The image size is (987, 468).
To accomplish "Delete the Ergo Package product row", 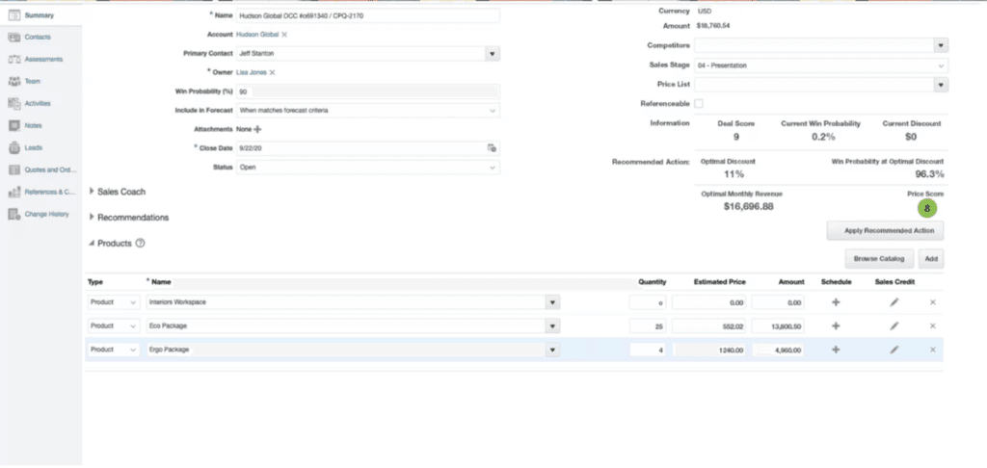I will click(x=933, y=350).
